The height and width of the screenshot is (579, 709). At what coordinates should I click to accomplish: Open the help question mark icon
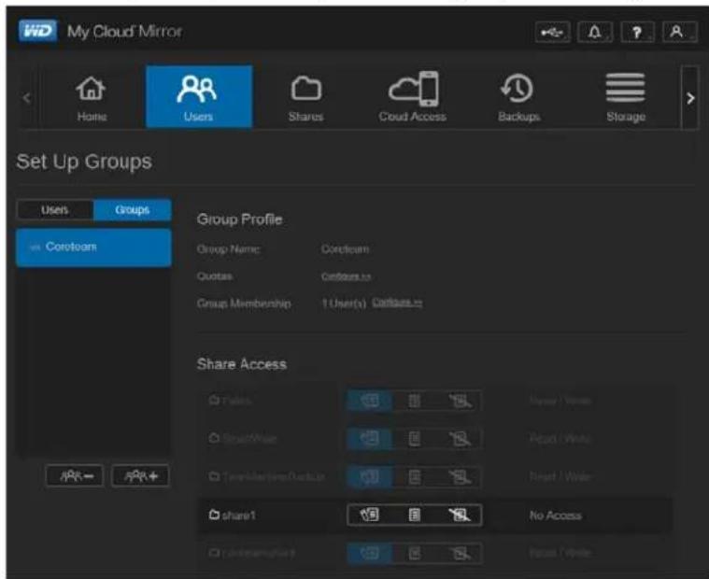tap(637, 32)
